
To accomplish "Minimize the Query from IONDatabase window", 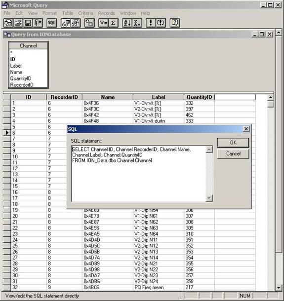I will pyautogui.click(x=255, y=35).
